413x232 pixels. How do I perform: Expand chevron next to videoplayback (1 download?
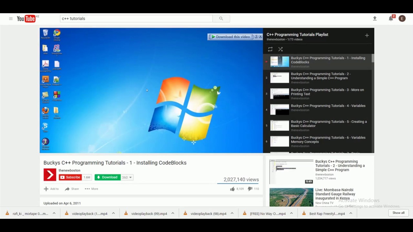pos(113,213)
